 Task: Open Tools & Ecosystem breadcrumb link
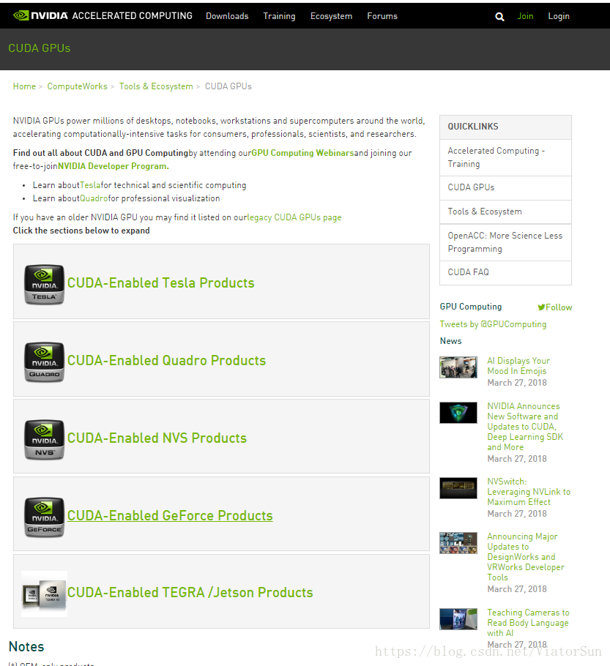[156, 86]
